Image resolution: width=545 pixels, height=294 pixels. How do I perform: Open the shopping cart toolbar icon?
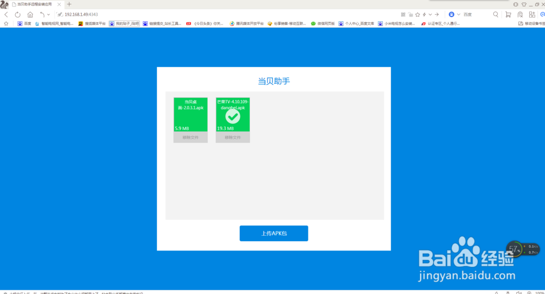508,15
